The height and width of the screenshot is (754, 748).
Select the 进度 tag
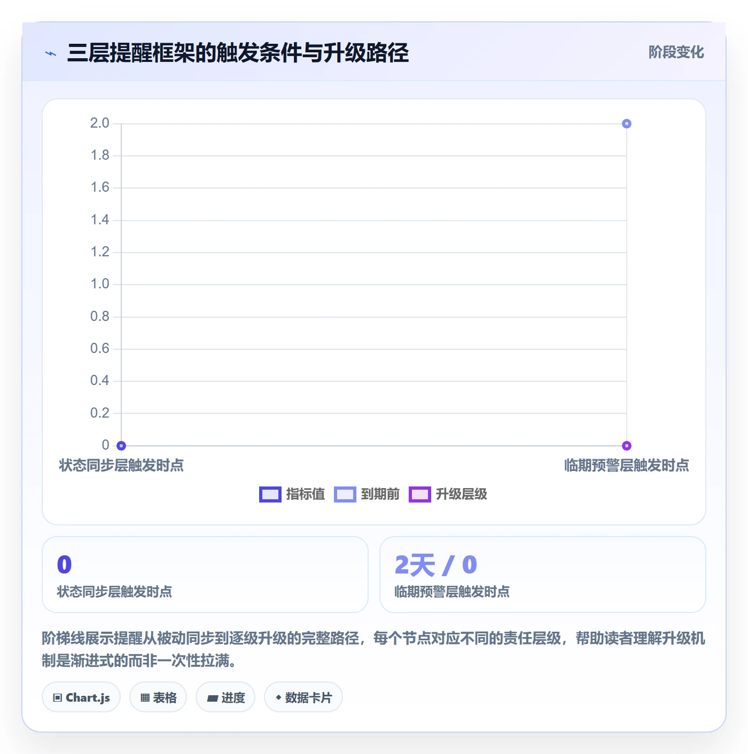click(225, 697)
